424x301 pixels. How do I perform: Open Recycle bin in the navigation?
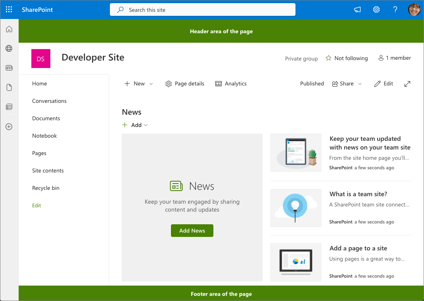pos(46,188)
